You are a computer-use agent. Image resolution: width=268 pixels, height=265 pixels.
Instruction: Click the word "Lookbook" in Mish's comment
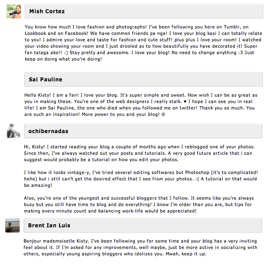point(37,33)
